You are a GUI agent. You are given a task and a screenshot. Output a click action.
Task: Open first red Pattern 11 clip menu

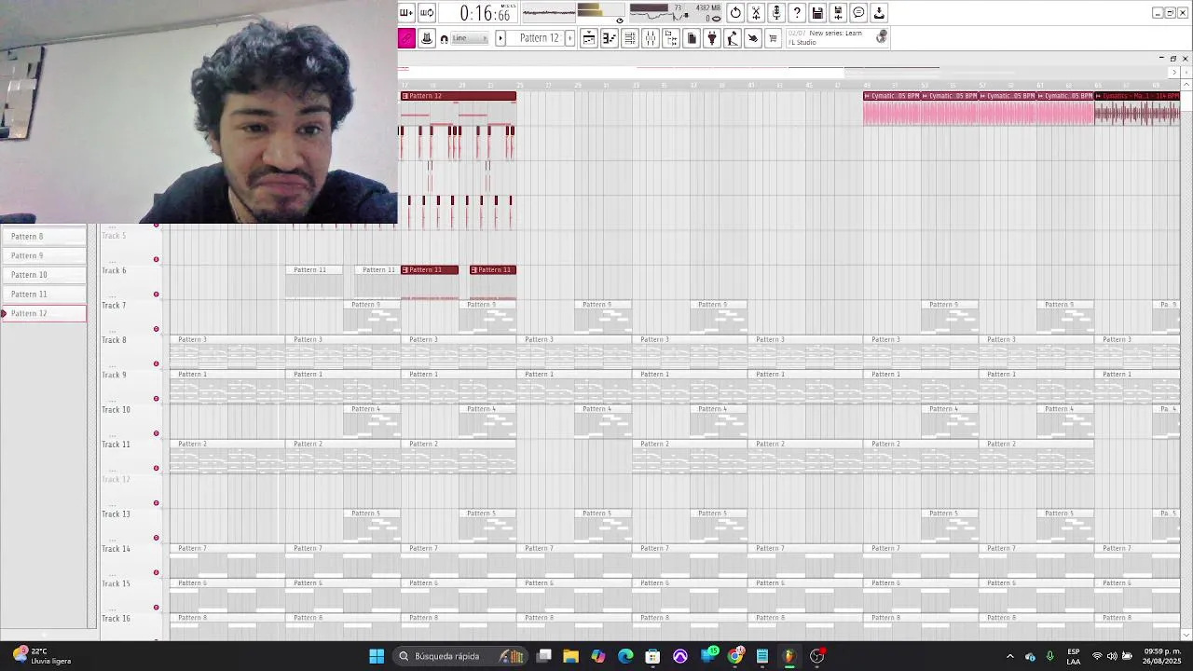point(405,269)
